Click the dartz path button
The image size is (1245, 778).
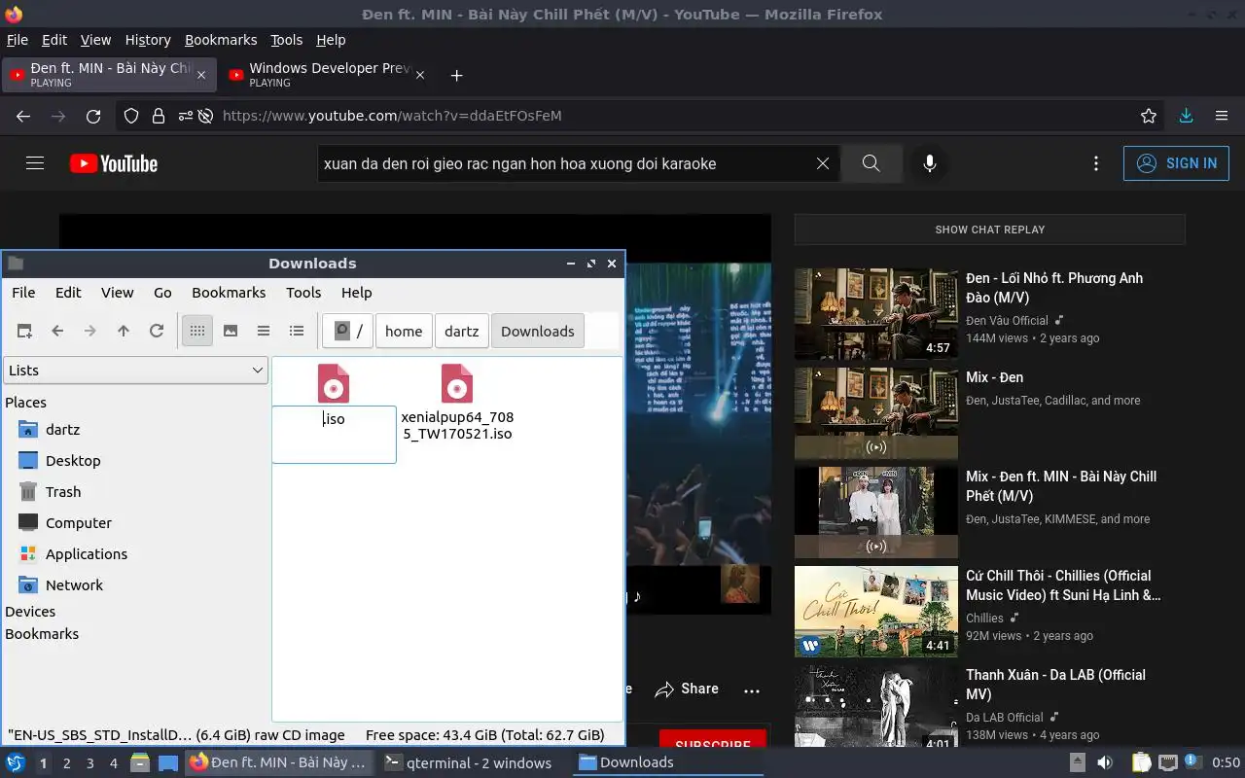pyautogui.click(x=462, y=331)
